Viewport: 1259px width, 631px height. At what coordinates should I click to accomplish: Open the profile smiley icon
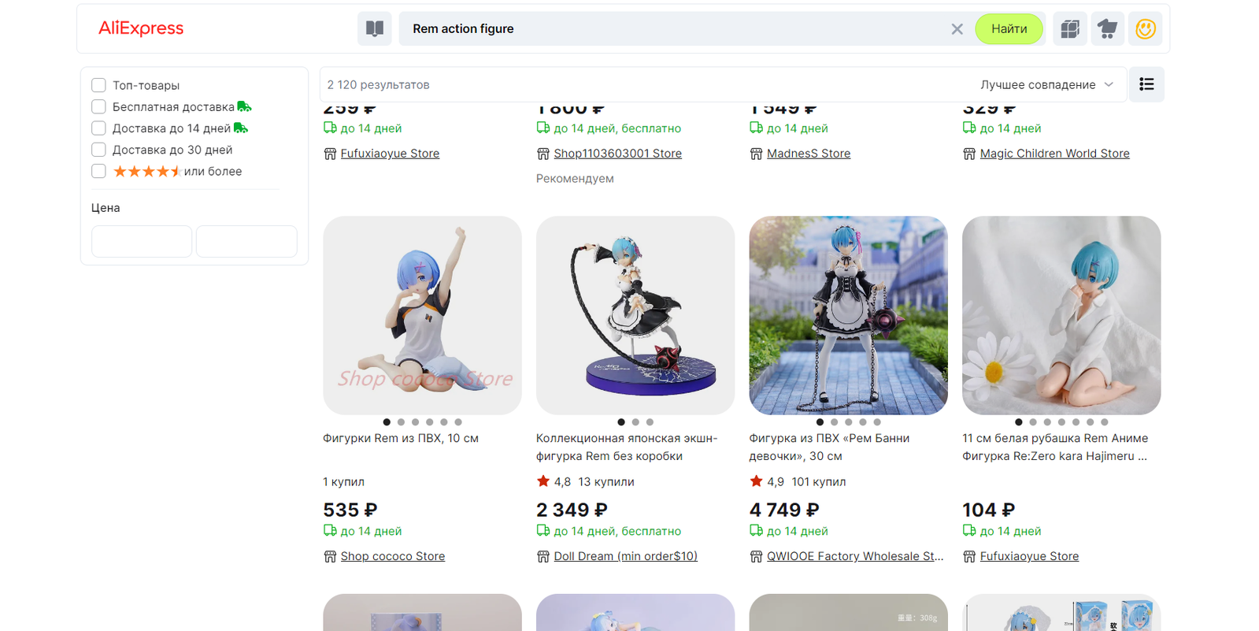(1146, 29)
